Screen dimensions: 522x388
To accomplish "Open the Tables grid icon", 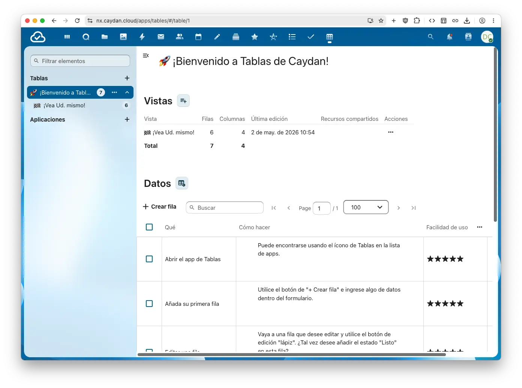I will (330, 37).
